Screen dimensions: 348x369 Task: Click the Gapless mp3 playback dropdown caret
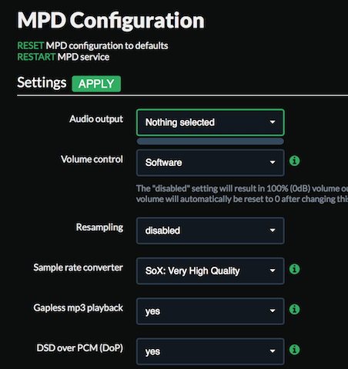tap(273, 311)
